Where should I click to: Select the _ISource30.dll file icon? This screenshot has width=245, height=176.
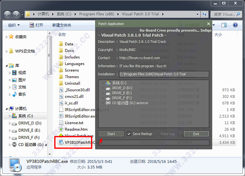[x=61, y=90]
